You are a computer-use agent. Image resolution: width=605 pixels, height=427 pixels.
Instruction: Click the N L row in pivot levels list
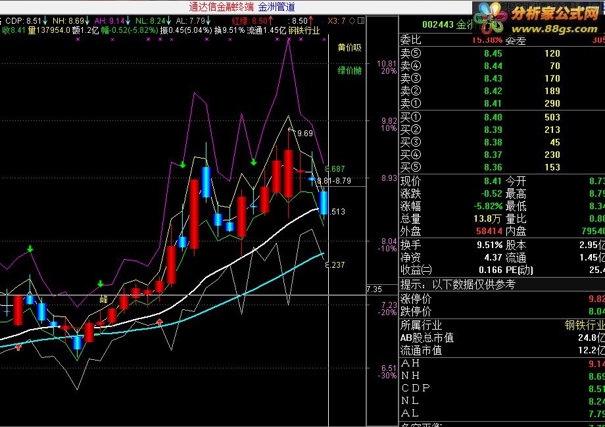502,401
